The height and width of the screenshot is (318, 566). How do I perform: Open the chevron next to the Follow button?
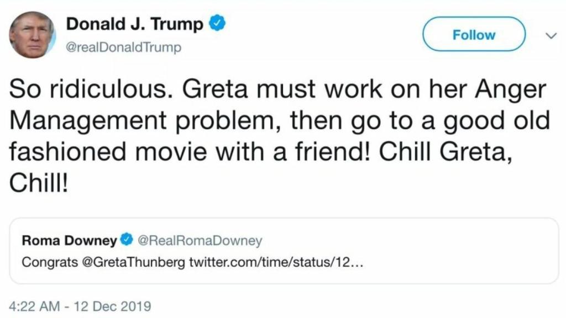[551, 35]
